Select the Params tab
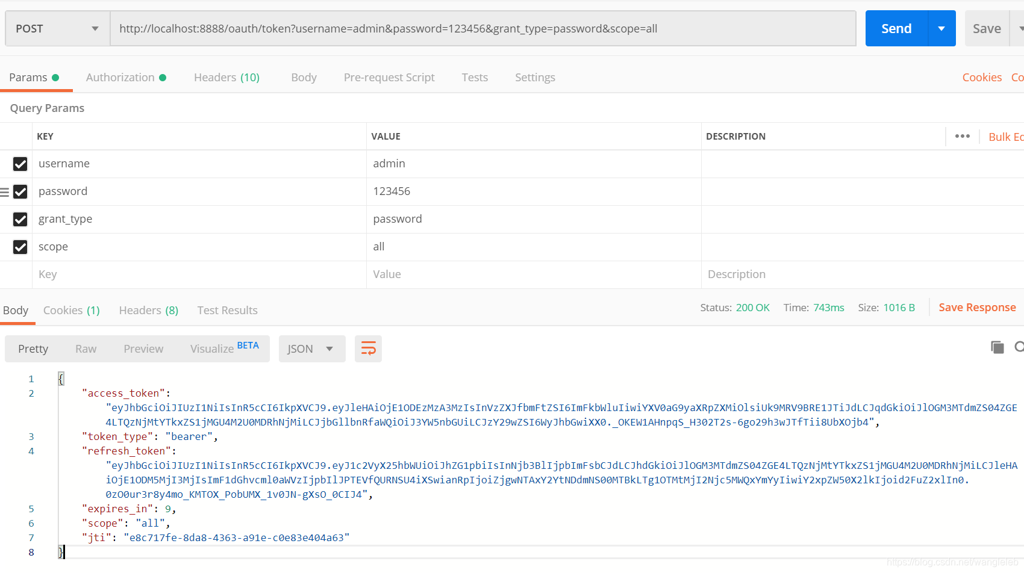The image size is (1024, 573). 34,77
